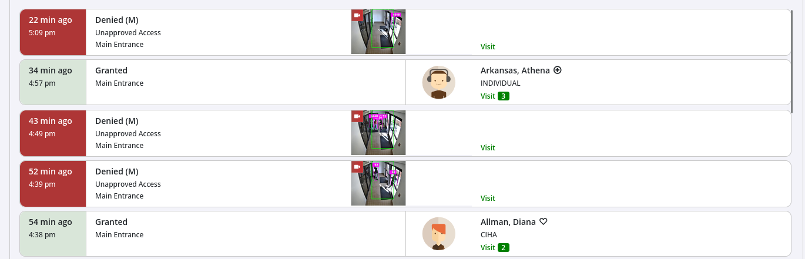Click visit count badge 3

503,96
